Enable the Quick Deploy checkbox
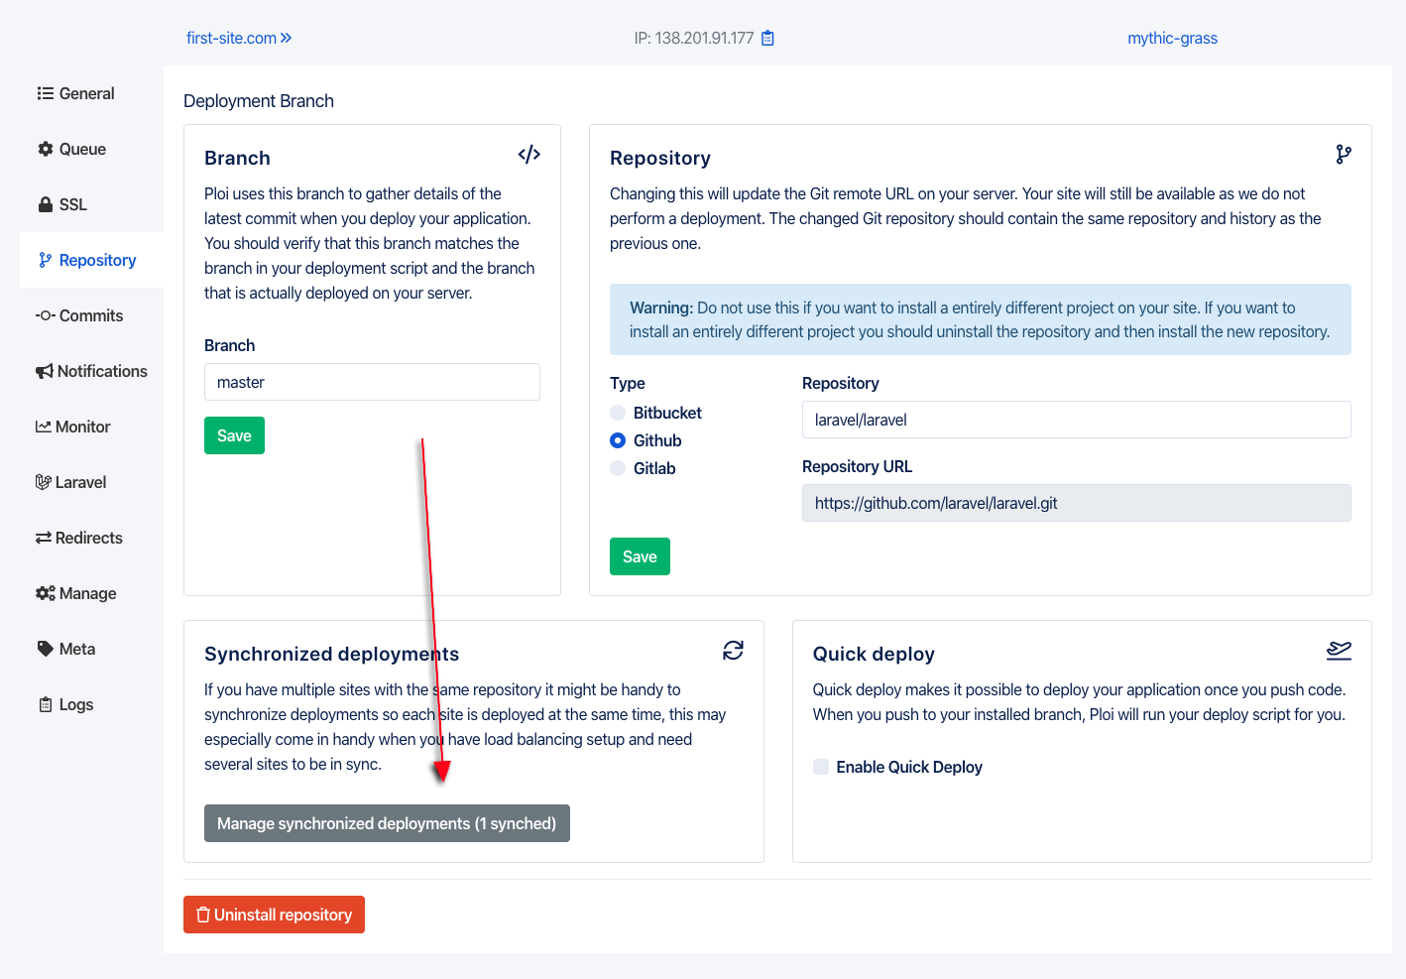 821,767
